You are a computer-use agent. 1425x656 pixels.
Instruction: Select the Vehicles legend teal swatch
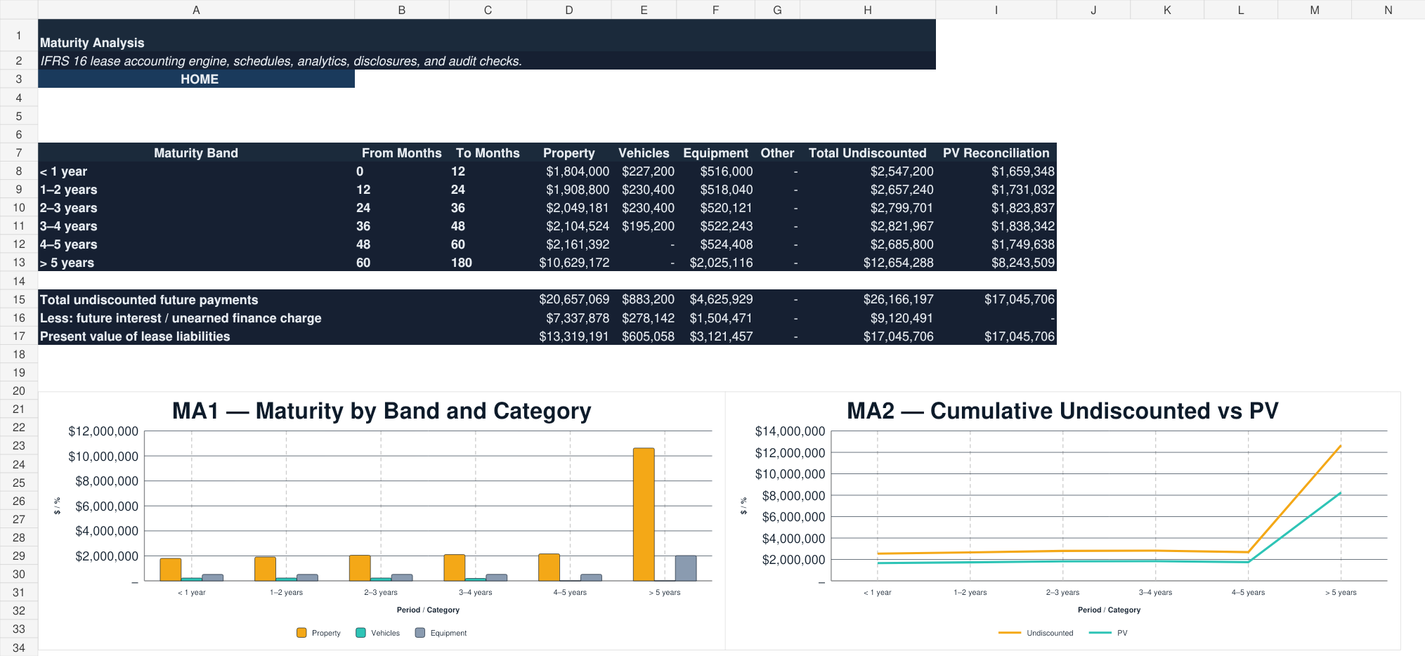360,633
